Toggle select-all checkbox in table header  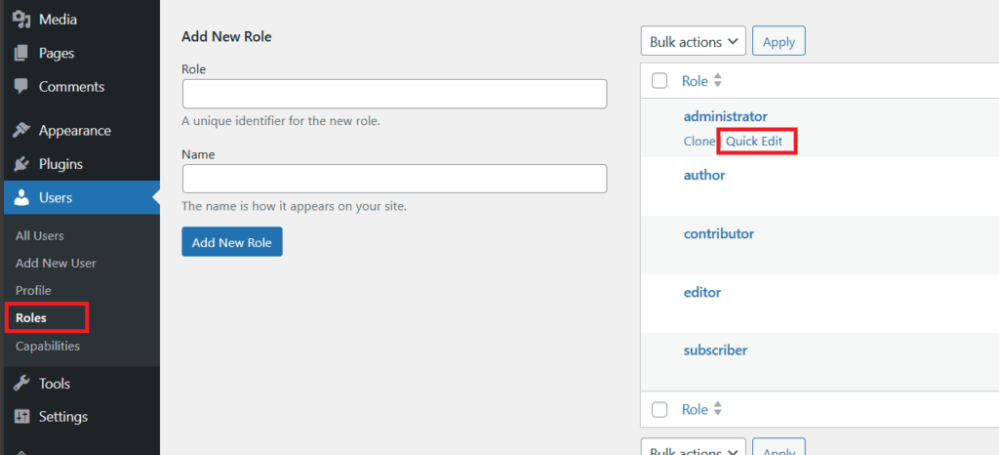[x=659, y=81]
